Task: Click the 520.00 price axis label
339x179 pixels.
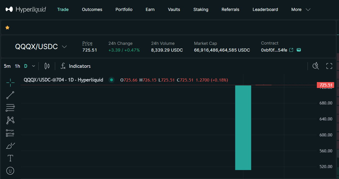Action: coord(326,166)
